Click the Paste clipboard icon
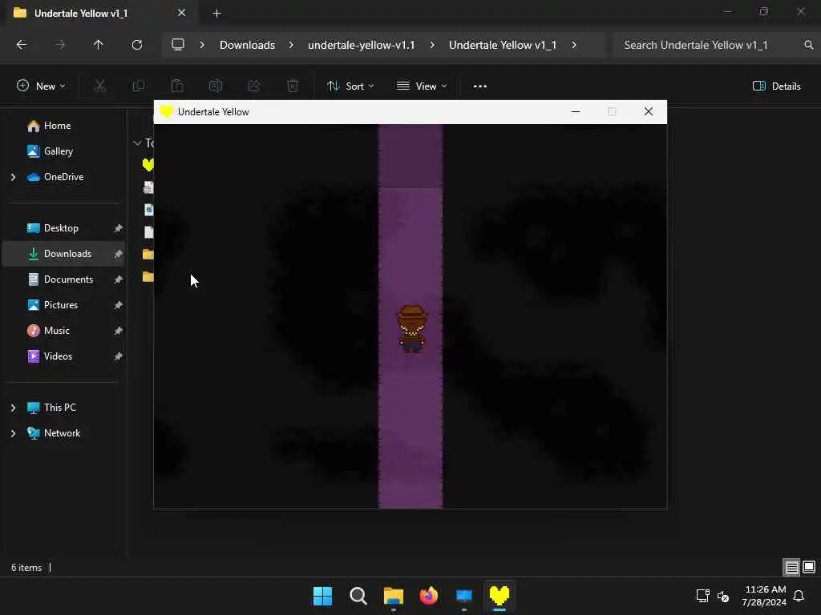The height and width of the screenshot is (615, 821). point(177,86)
